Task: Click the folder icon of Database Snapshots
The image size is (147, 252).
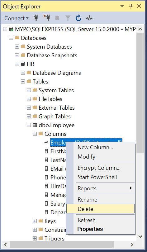Action: [23, 55]
